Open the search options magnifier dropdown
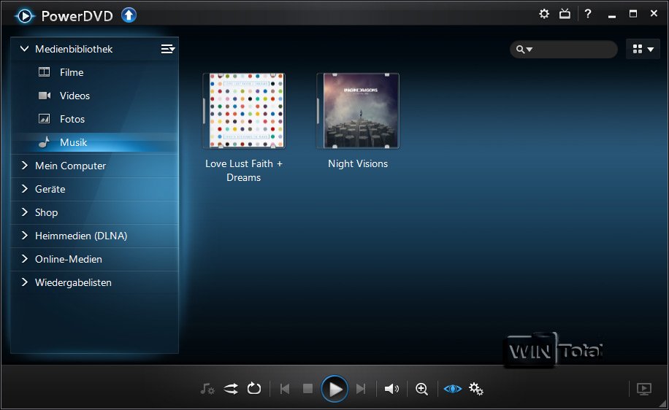 524,50
